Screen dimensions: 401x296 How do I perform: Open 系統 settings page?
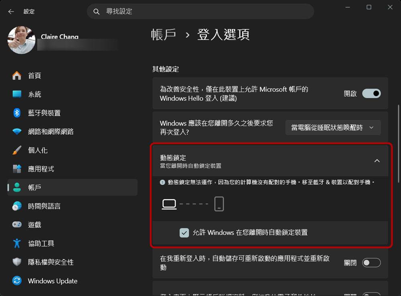click(72, 94)
